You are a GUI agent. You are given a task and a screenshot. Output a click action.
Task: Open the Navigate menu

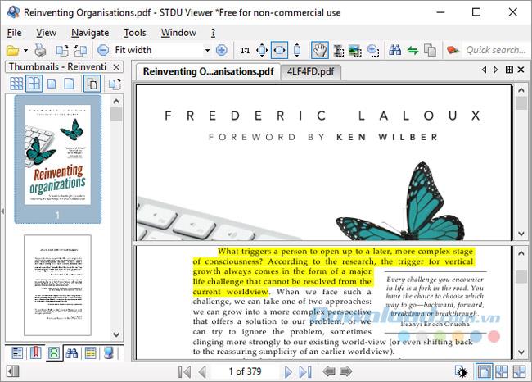coord(90,33)
